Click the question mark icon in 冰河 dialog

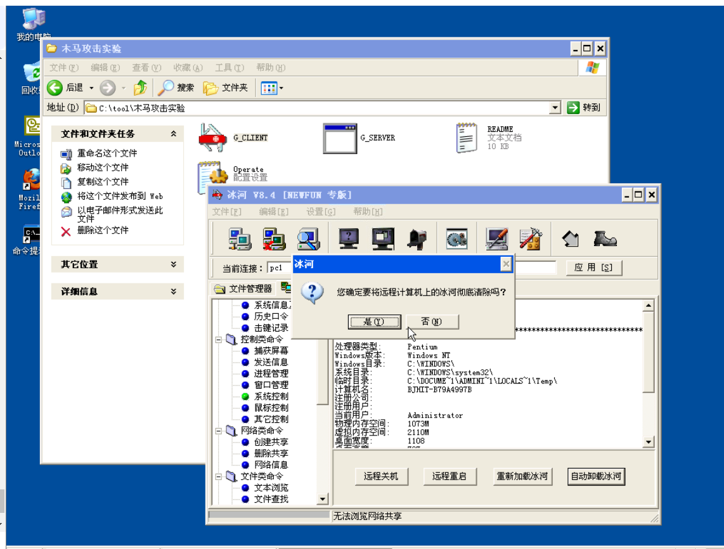tap(312, 293)
